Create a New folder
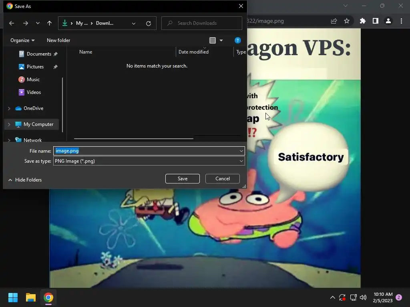 point(58,40)
